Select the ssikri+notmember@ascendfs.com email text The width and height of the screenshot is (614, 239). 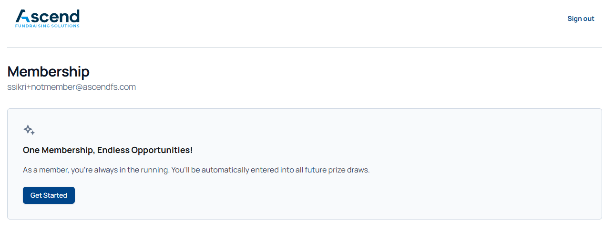pos(72,87)
